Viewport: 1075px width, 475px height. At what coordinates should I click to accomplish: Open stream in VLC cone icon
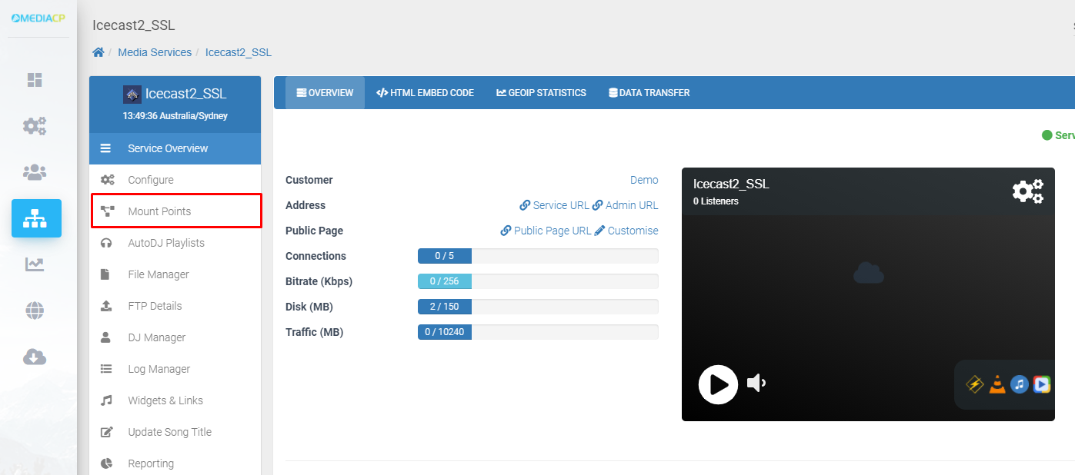(997, 384)
